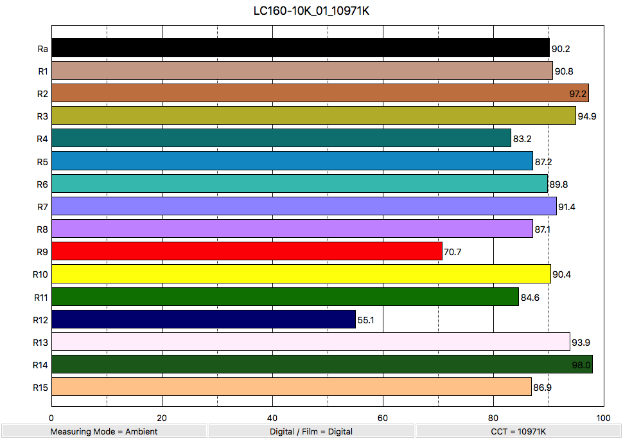Select the light pink R13 bar
This screenshot has width=623, height=439.
[310, 342]
